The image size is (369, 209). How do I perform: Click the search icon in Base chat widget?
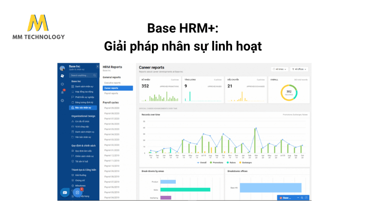(x=302, y=198)
